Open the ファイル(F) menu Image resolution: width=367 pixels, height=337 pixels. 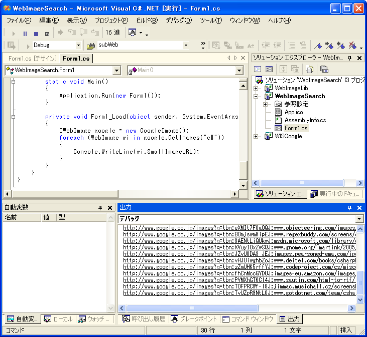[19, 21]
